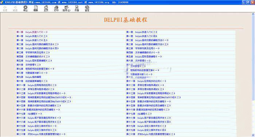Screen dimensions: 255x137
Task: Click the vertical scrollbar down arrow
Action: point(253,135)
